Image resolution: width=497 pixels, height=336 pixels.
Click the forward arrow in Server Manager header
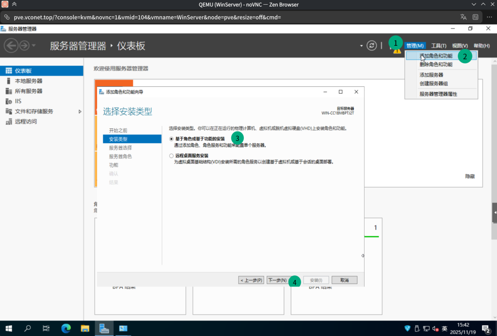tap(24, 46)
